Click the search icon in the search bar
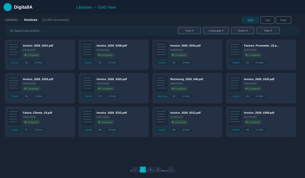305x178 pixels. [x=11, y=31]
